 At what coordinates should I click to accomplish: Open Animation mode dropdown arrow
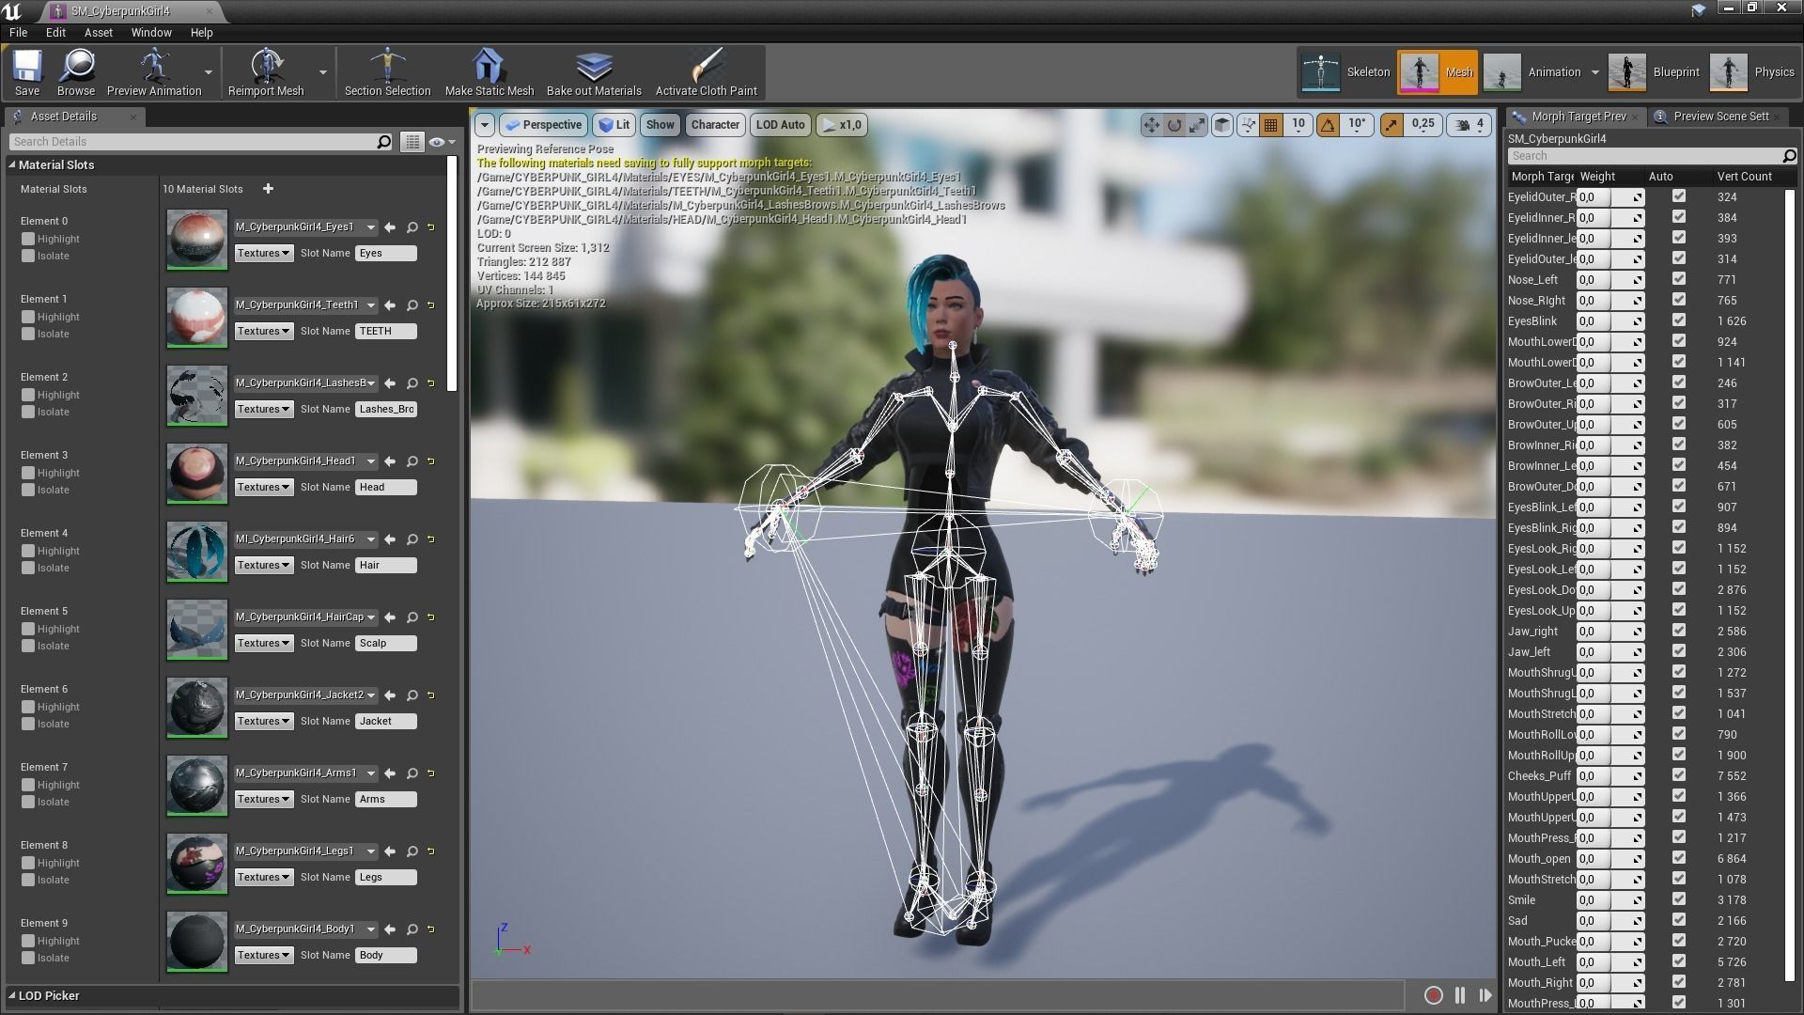[1594, 72]
